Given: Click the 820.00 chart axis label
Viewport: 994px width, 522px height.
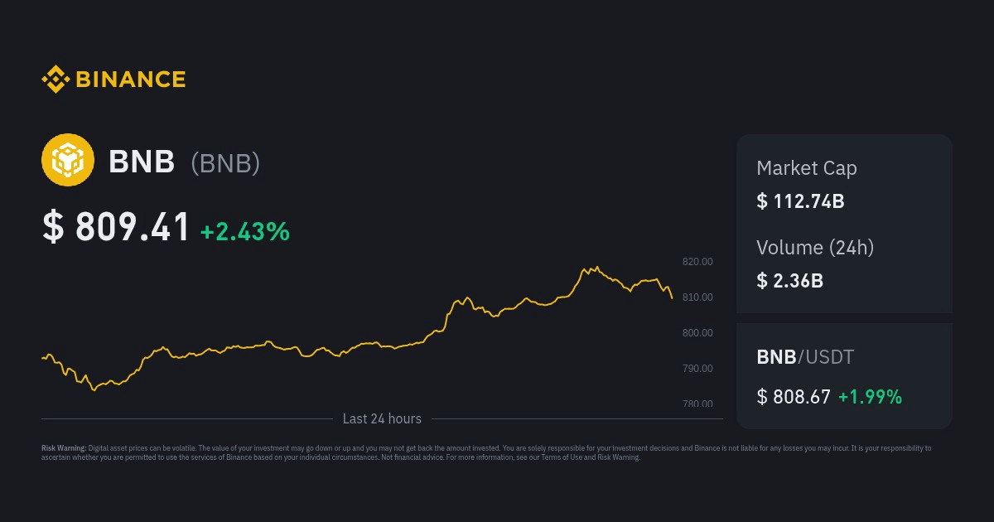Looking at the screenshot, I should [x=697, y=262].
